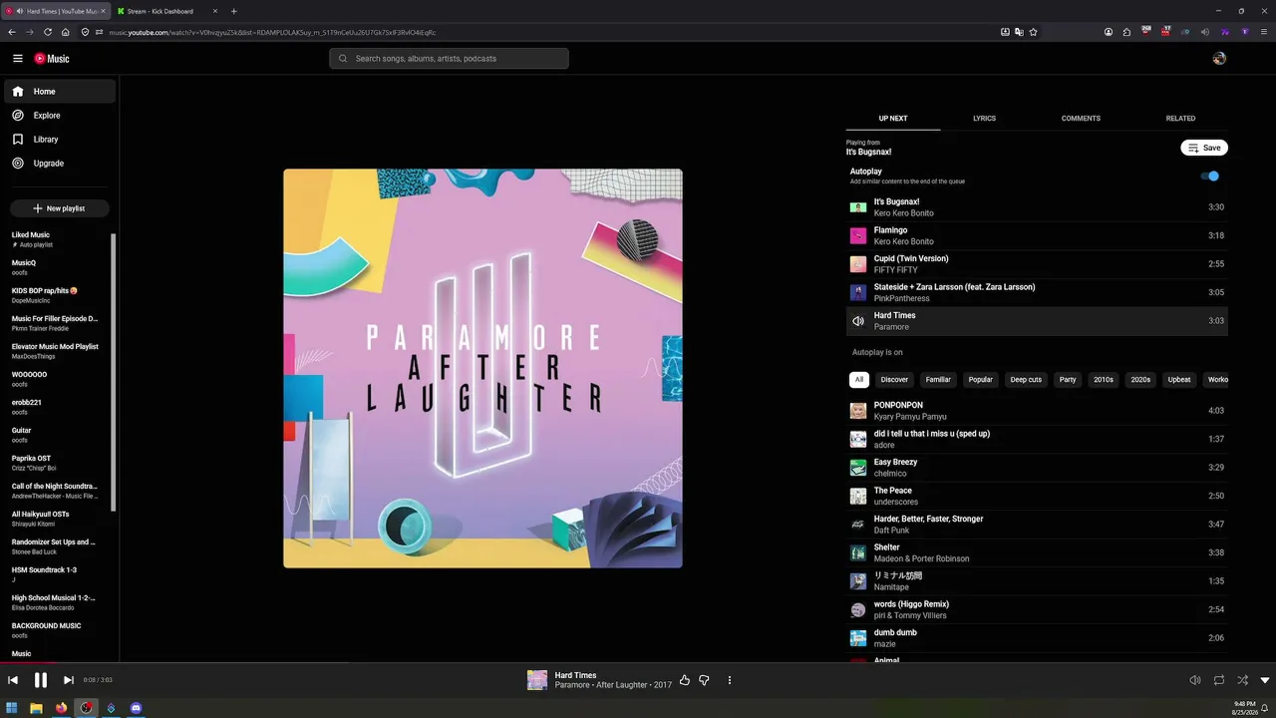1276x718 pixels.
Task: Create a New playlist
Action: pos(60,208)
